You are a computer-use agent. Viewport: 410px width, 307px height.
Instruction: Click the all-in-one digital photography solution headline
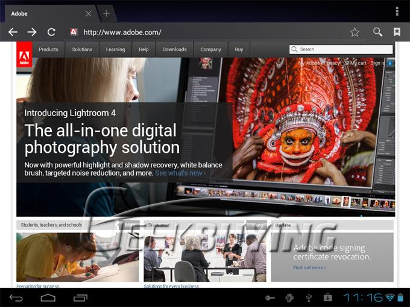[x=102, y=139]
